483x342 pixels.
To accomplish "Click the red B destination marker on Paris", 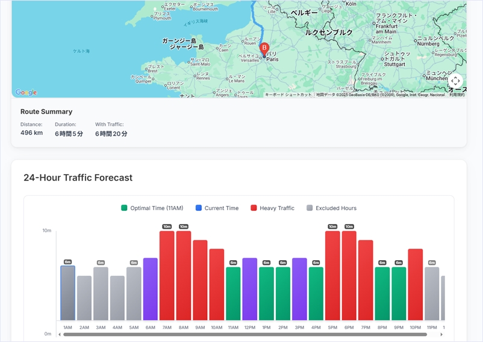I will click(x=264, y=48).
